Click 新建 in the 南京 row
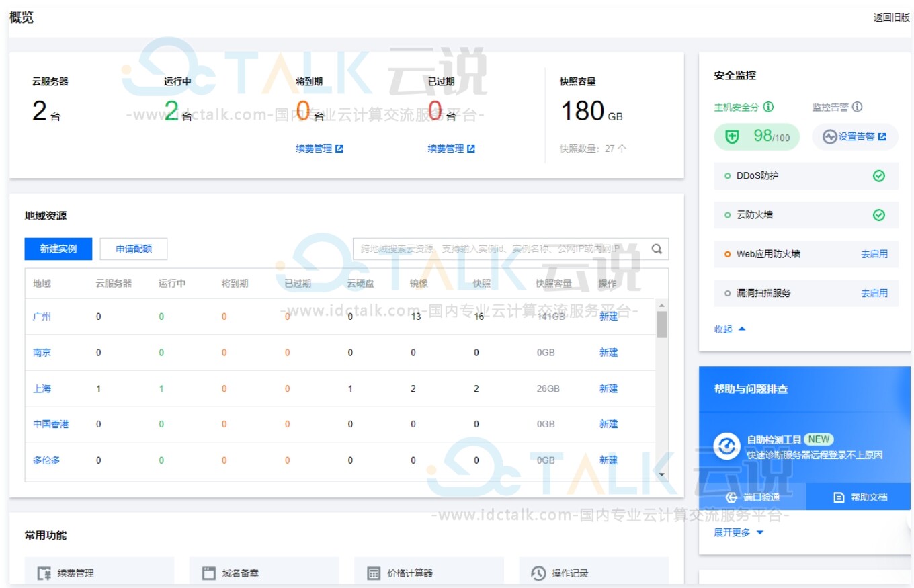The image size is (914, 588). click(x=608, y=353)
